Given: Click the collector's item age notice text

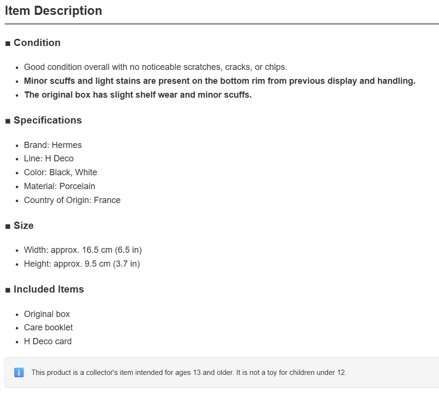Looking at the screenshot, I should [189, 372].
